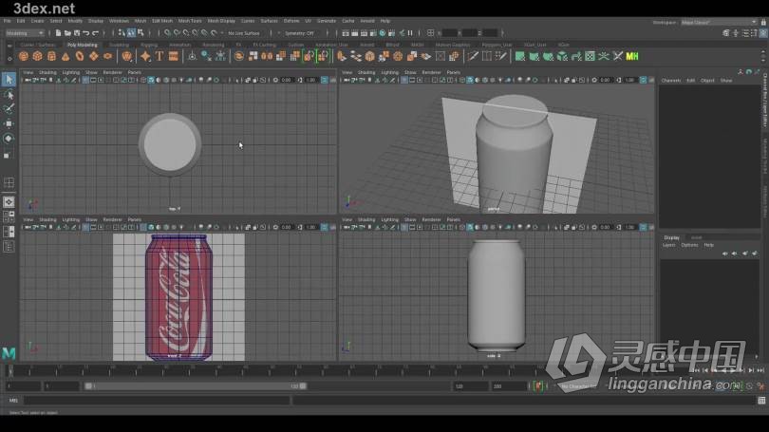
Task: Toggle the workspace lock icon
Action: pos(763,22)
